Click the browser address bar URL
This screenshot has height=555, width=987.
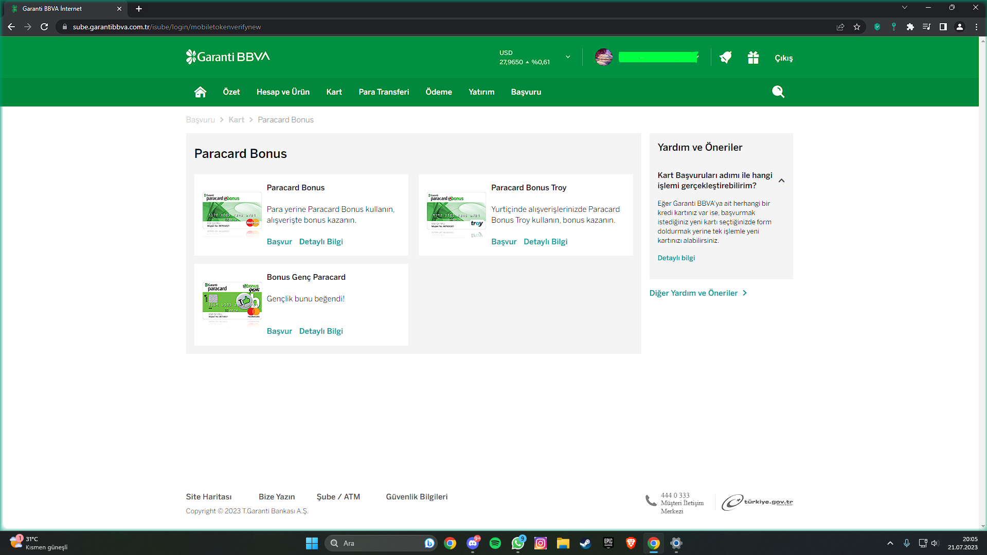167,27
